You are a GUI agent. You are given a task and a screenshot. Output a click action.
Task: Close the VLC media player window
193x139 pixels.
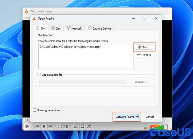coord(167,11)
